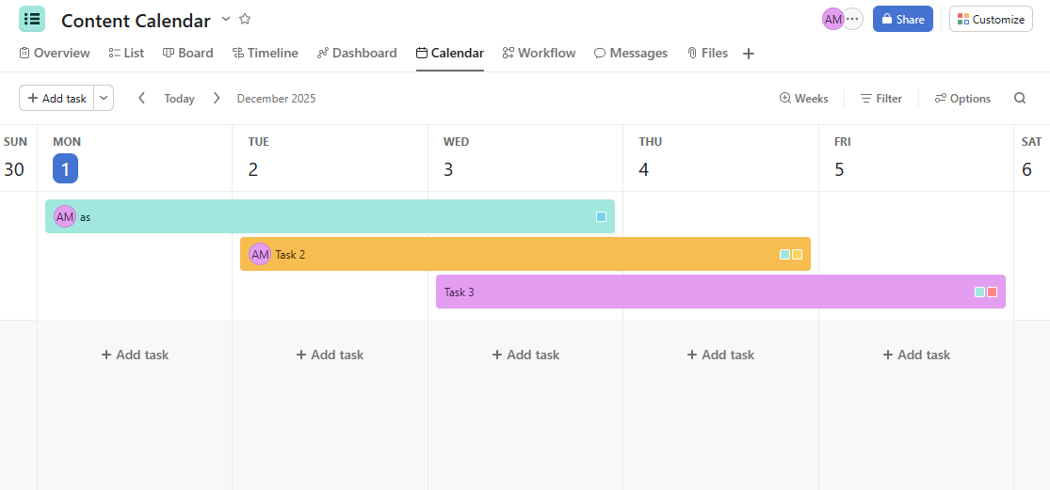
Task: Click the teal tag square on Task 2
Action: click(784, 254)
